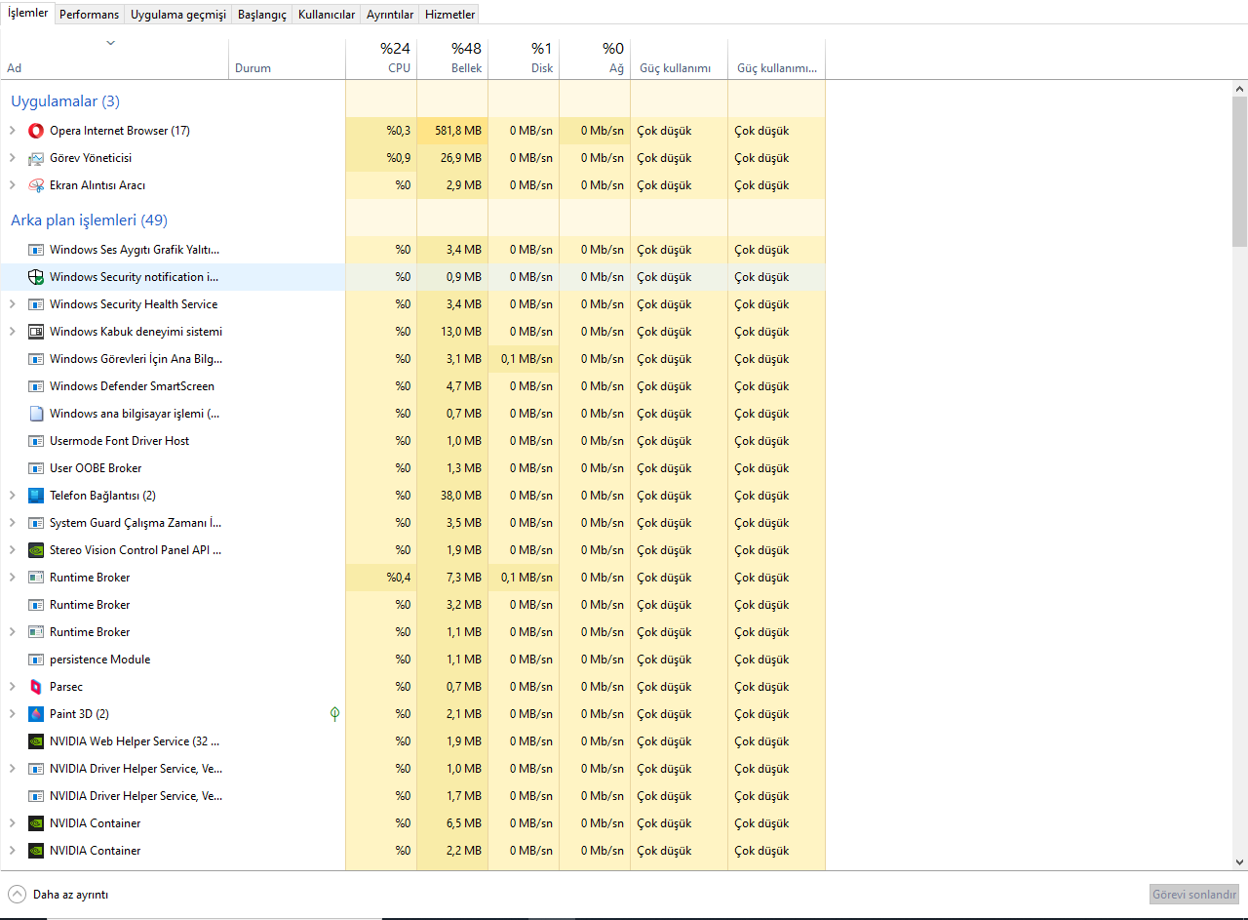Image resolution: width=1248 pixels, height=920 pixels.
Task: Click the Paint 3D icon
Action: (x=36, y=714)
